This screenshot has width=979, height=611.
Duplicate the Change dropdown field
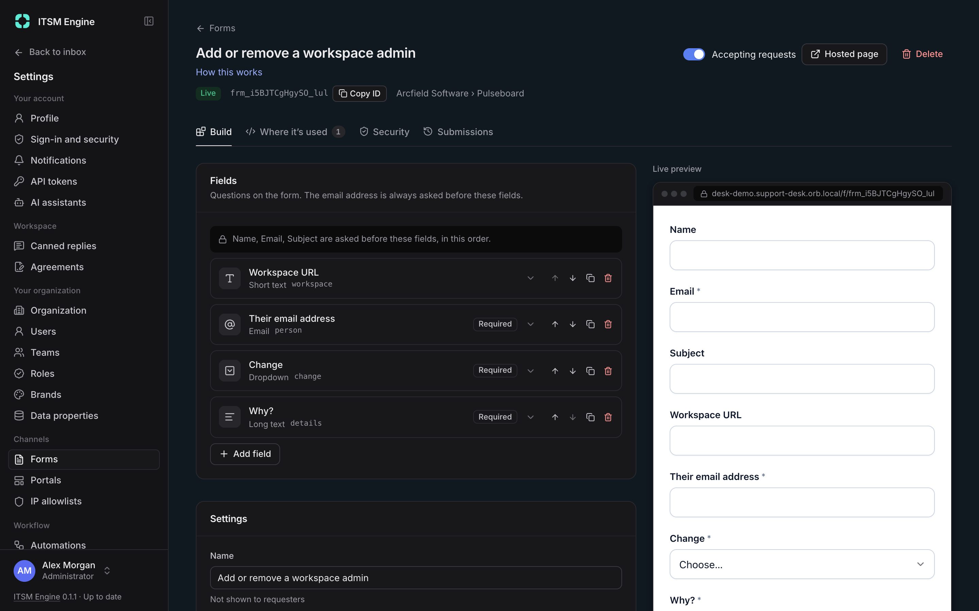pyautogui.click(x=590, y=371)
